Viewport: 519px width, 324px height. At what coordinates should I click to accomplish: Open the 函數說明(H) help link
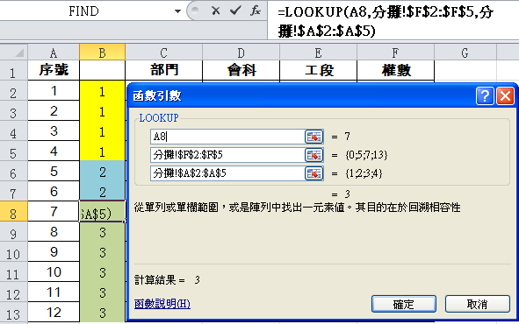pos(162,304)
